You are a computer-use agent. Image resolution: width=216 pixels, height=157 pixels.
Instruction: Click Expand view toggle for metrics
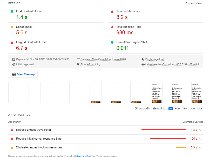[194, 3]
